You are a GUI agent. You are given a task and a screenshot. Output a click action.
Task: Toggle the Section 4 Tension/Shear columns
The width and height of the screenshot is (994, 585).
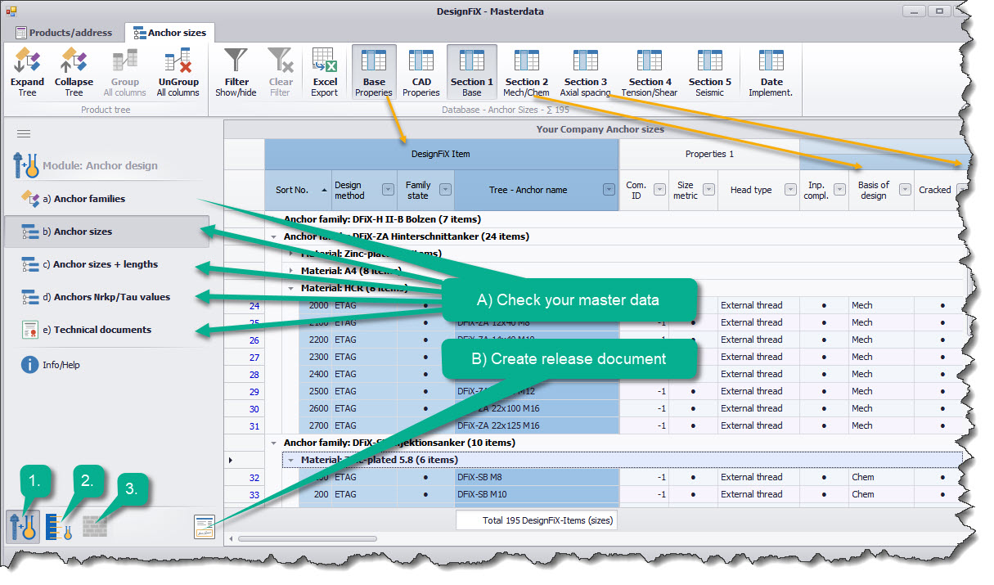(x=650, y=72)
